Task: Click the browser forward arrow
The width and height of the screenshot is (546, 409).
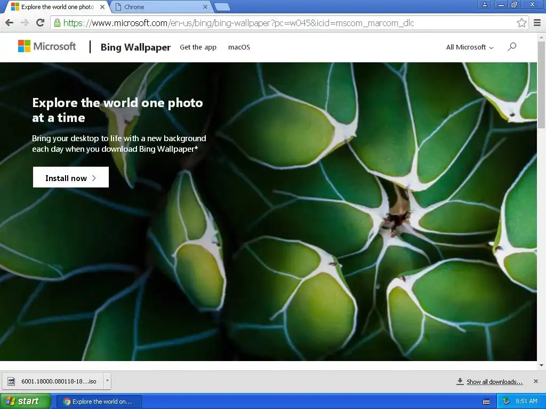Action: pyautogui.click(x=25, y=23)
